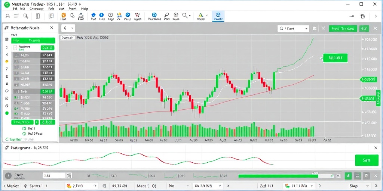Image resolution: width=383 pixels, height=191 pixels.
Task: Toggle the checkbox beside Be1t
Action: tap(24, 128)
